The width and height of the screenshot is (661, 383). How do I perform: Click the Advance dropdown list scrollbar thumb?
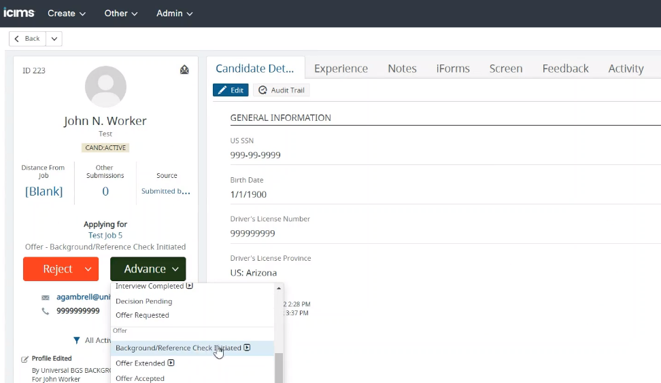coord(279,367)
